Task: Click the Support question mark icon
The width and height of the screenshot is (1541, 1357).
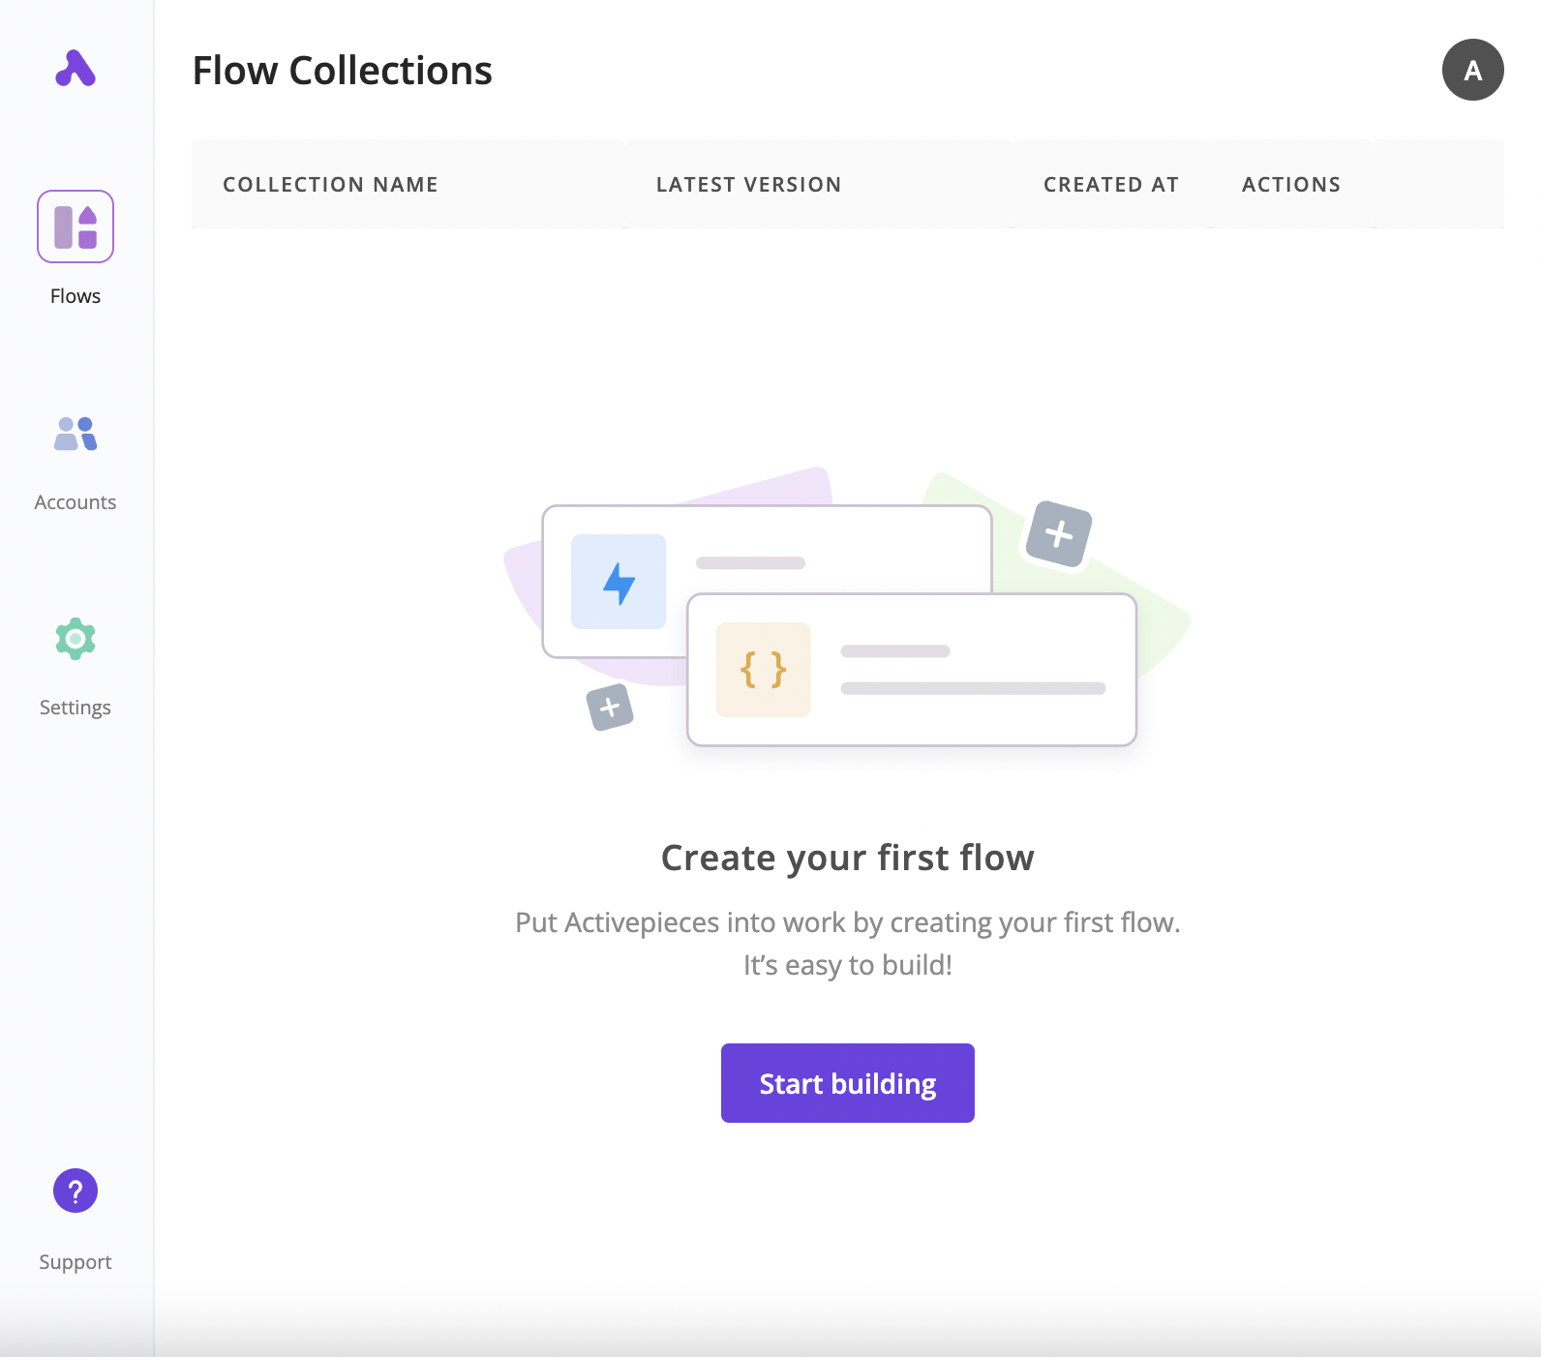Action: [76, 1191]
